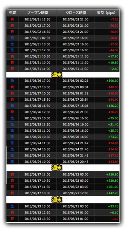Select the -1.10 loss value
Viewport: 126px width, 232px height.
(114, 219)
